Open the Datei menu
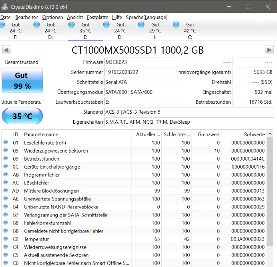Viewport: 277px width, 267px height. pyautogui.click(x=6, y=17)
